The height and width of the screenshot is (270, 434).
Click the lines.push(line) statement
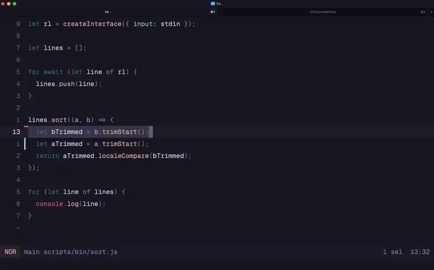click(69, 84)
